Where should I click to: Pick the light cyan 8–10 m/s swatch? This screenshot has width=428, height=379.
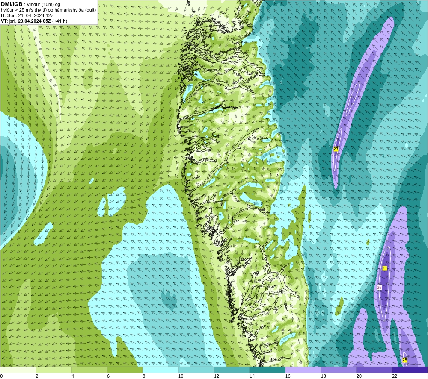(x=160, y=370)
